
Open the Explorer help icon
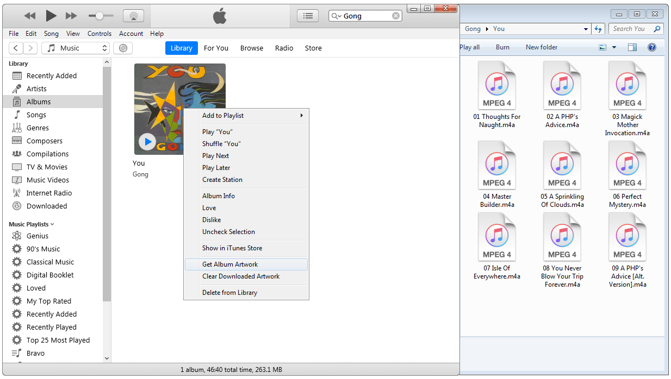coord(652,47)
